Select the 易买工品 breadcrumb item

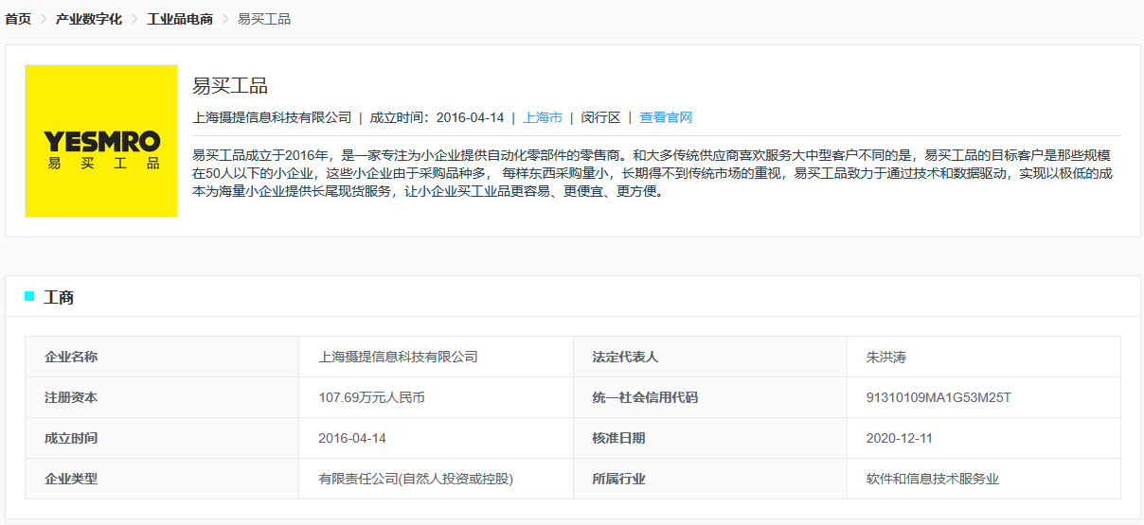(x=263, y=19)
